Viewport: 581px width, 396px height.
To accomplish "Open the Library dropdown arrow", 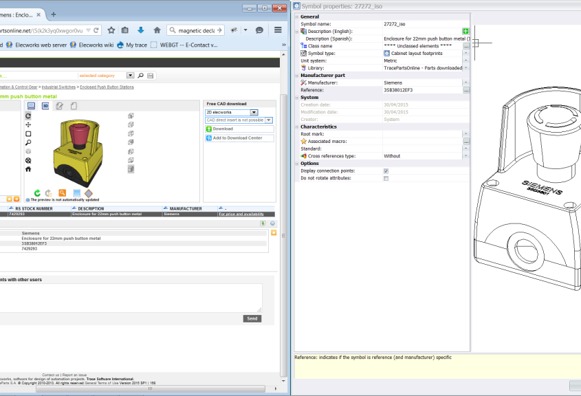I will [465, 68].
